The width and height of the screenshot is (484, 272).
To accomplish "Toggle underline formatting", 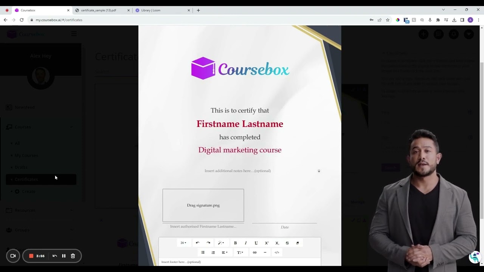I will pos(256,243).
